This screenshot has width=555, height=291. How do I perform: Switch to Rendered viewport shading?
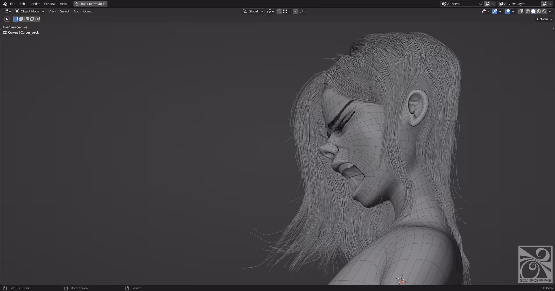[544, 11]
